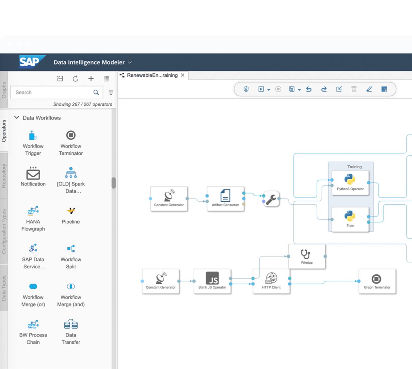Click the validate graph shield icon
This screenshot has height=369, width=412.
pos(246,89)
